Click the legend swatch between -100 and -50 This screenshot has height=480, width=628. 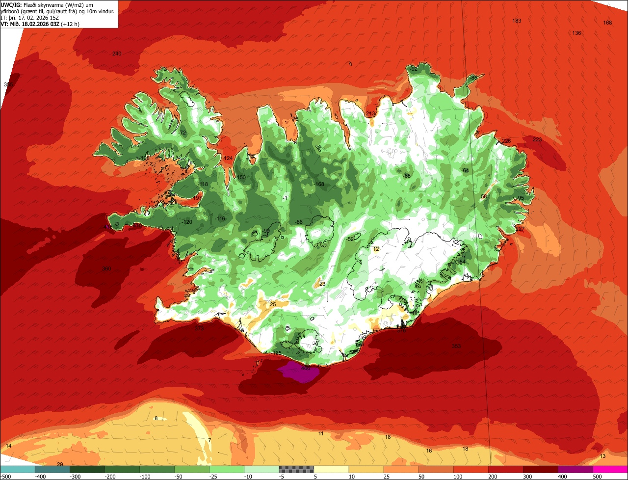point(157,469)
